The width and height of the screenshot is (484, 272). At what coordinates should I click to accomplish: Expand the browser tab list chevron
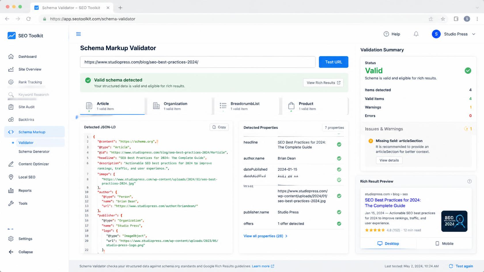(477, 8)
